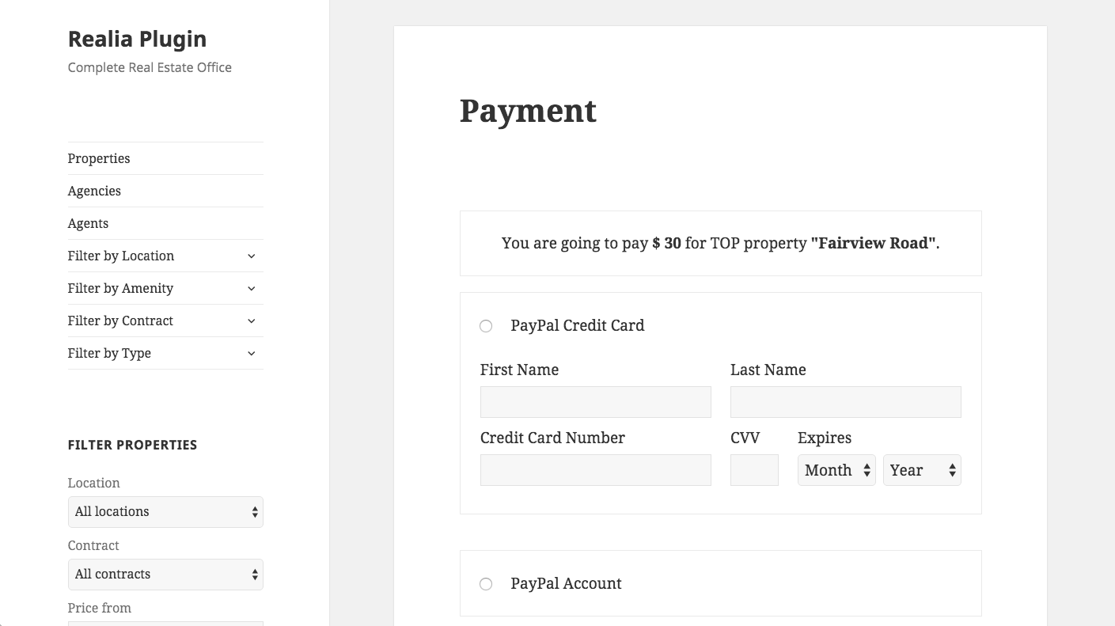The height and width of the screenshot is (626, 1115).
Task: Navigate to the Agents page
Action: (x=88, y=223)
